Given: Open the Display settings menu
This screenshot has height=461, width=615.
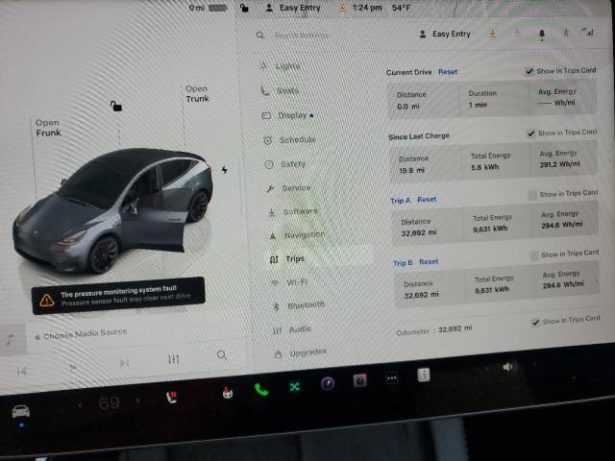Looking at the screenshot, I should click(287, 115).
